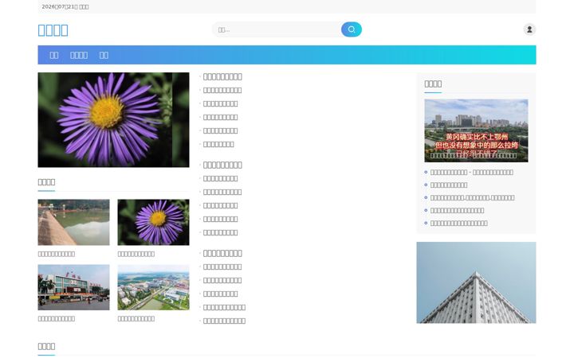The height and width of the screenshot is (358, 574).
Task: Select the first item in blue navigation bar
Action: (54, 55)
